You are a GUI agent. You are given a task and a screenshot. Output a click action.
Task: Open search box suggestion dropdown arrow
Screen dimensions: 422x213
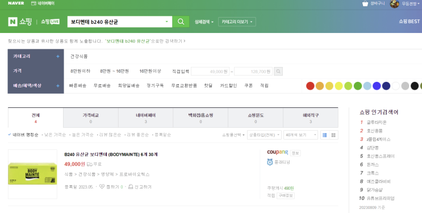(166, 22)
